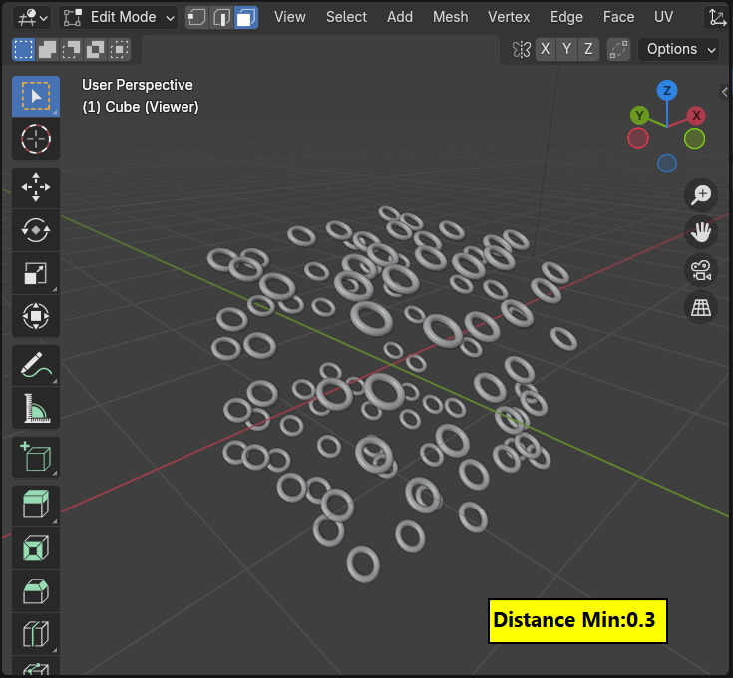
Task: Select the Scale tool
Action: tap(36, 273)
